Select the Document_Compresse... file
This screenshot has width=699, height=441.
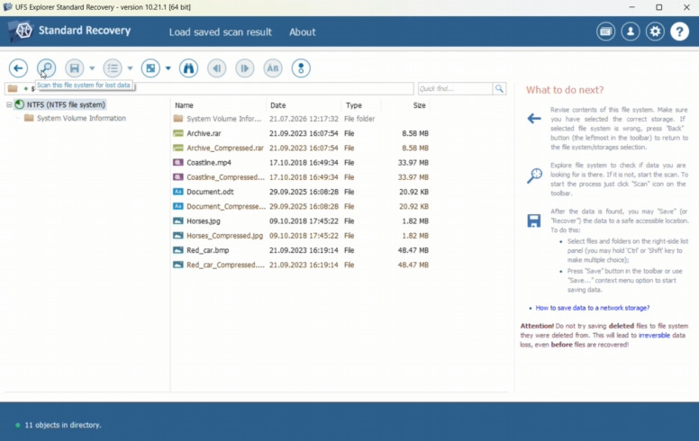(301, 207)
